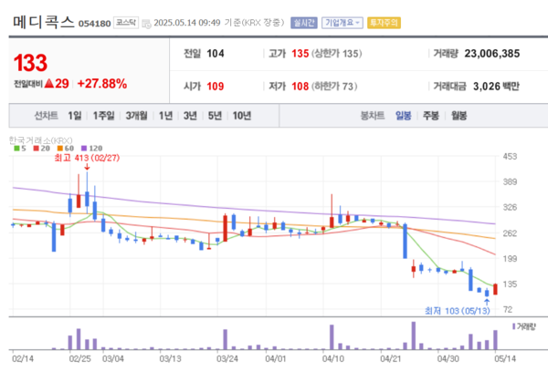Viewport: 548px width, 382px height.
Task: Select the 3개월 line chart period
Action: [x=136, y=116]
